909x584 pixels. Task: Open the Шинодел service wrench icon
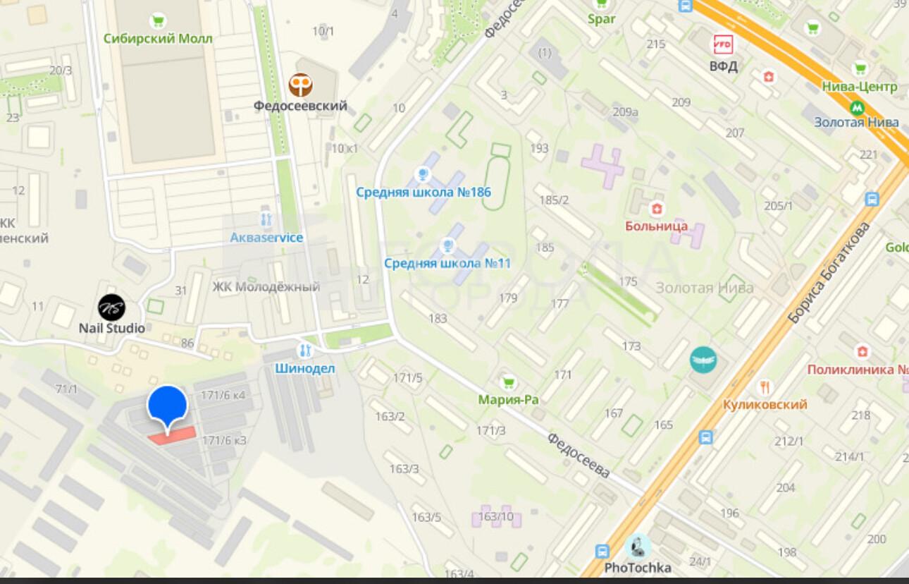[305, 351]
